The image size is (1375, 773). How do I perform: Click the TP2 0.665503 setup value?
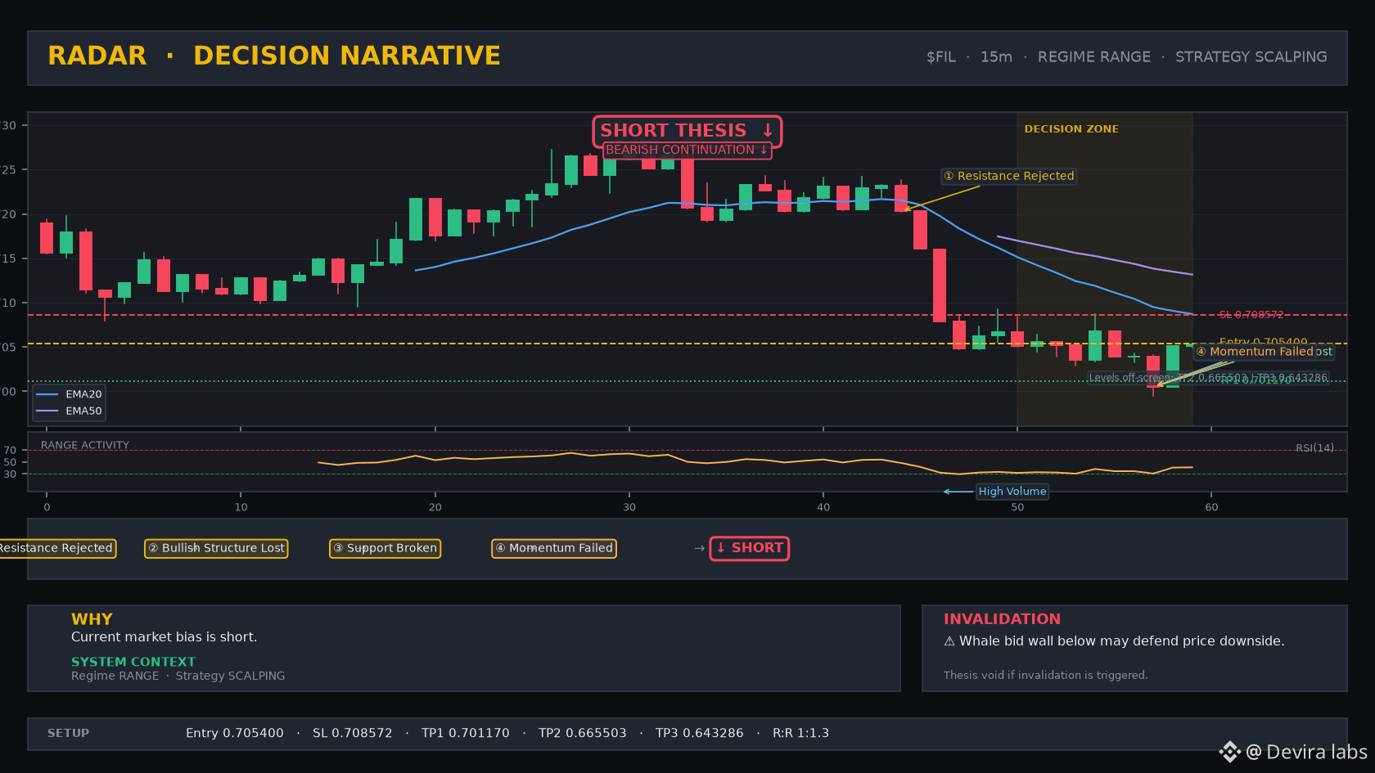pos(582,734)
